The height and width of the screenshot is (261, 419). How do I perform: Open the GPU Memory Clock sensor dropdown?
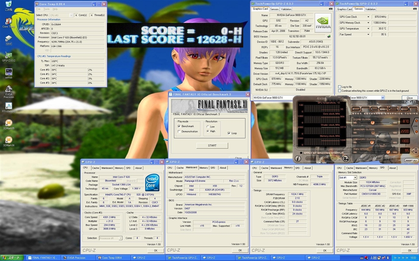pos(368,23)
